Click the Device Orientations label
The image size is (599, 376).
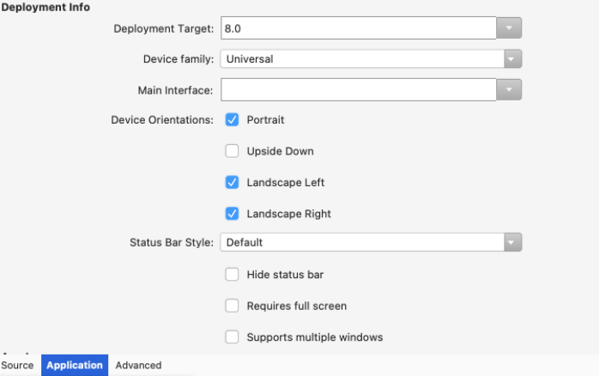point(162,120)
